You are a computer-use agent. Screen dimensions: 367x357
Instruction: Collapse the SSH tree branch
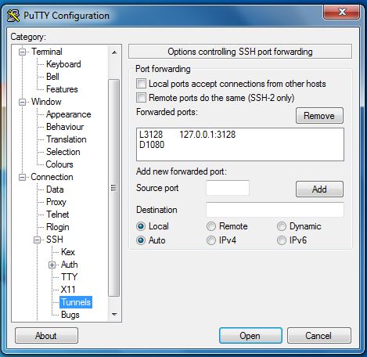[x=37, y=240]
